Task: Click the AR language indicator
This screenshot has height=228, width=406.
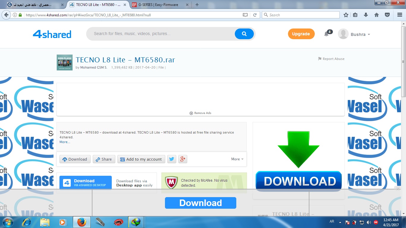Action: click(332, 221)
